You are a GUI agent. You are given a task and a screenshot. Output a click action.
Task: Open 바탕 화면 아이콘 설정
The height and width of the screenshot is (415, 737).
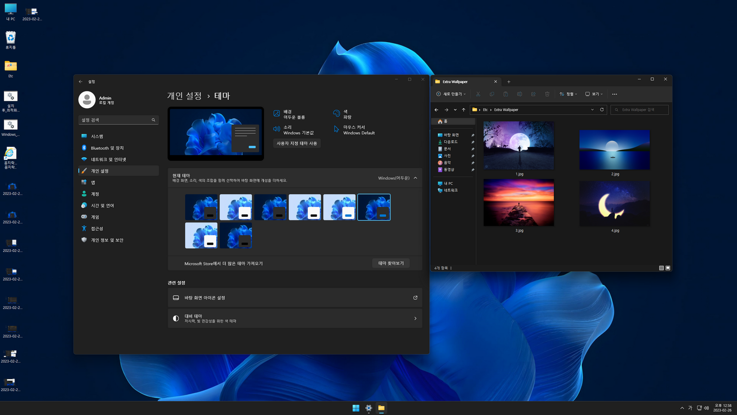click(x=295, y=298)
